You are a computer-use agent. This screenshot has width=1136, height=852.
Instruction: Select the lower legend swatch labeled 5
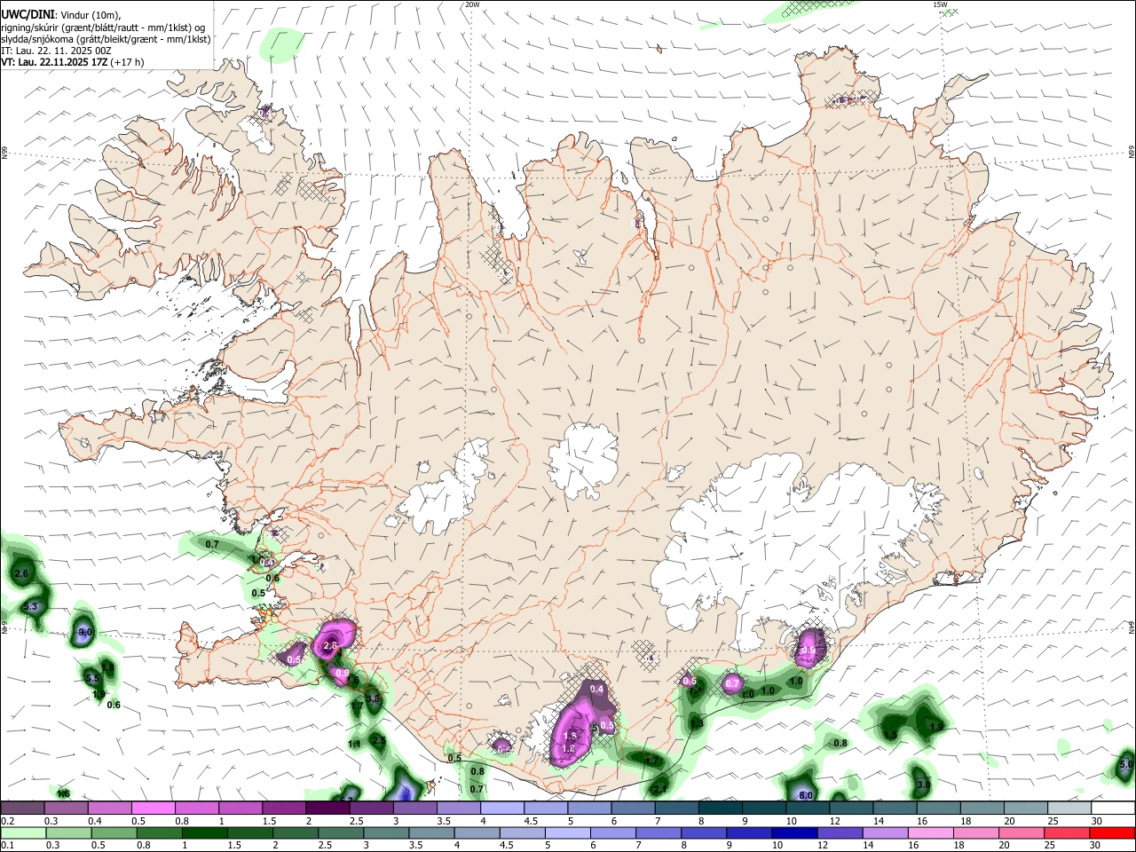(x=568, y=832)
